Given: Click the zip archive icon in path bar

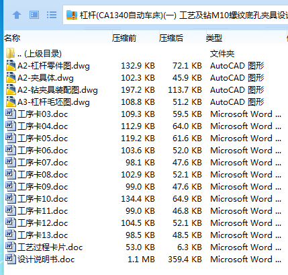Looking at the screenshot, I should (x=72, y=15).
